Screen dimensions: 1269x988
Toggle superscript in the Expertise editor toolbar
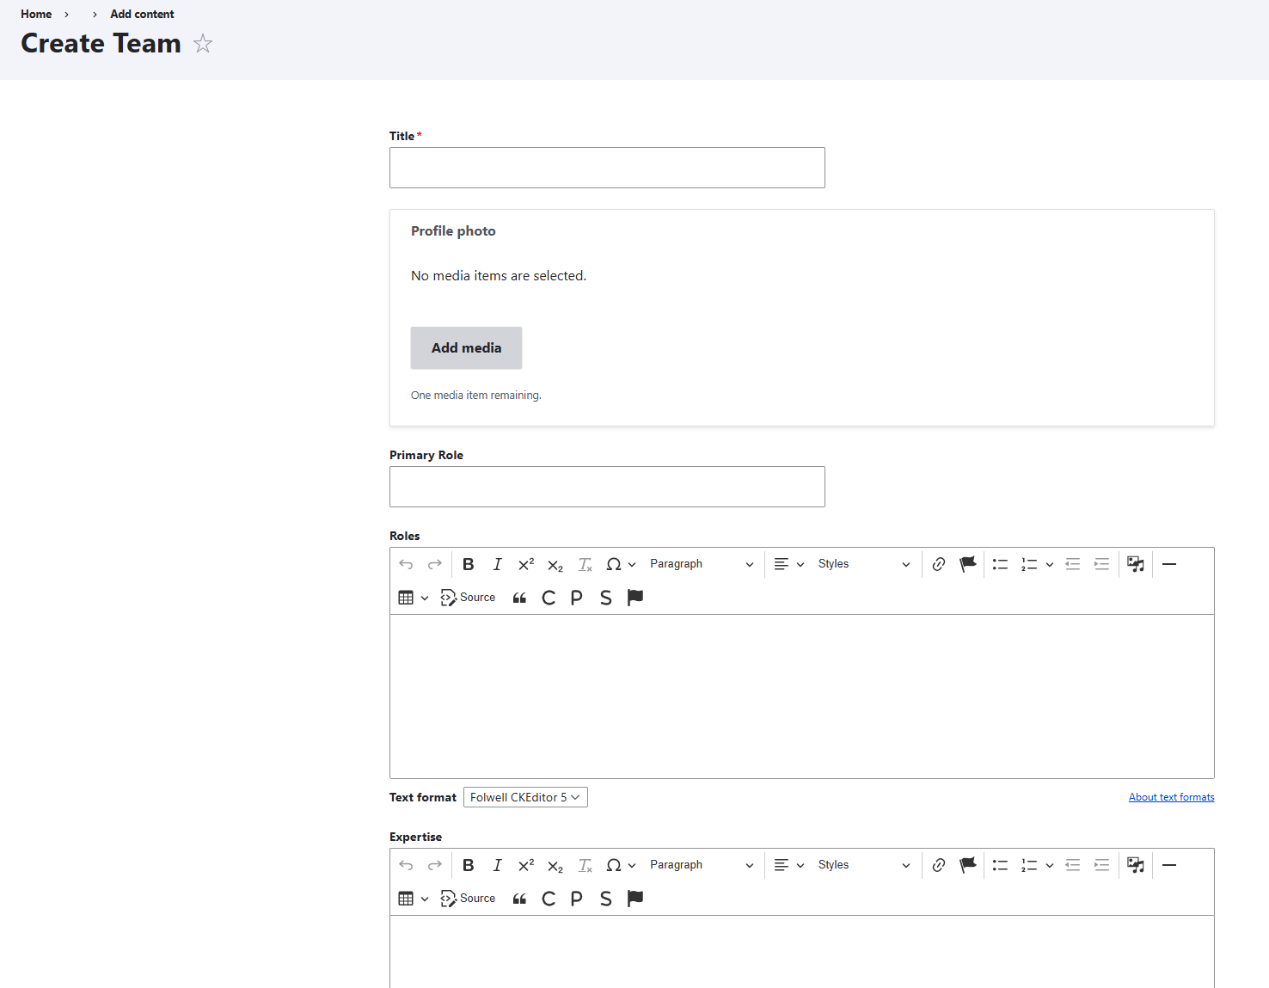pos(526,865)
